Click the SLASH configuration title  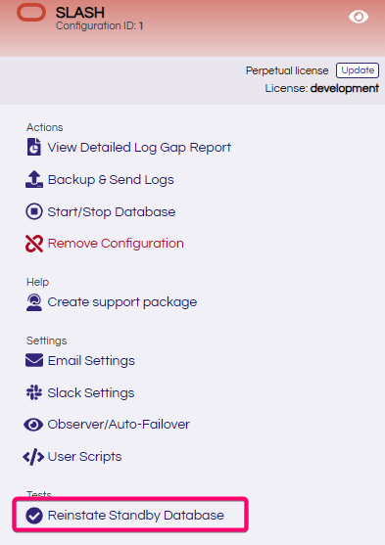pos(80,13)
